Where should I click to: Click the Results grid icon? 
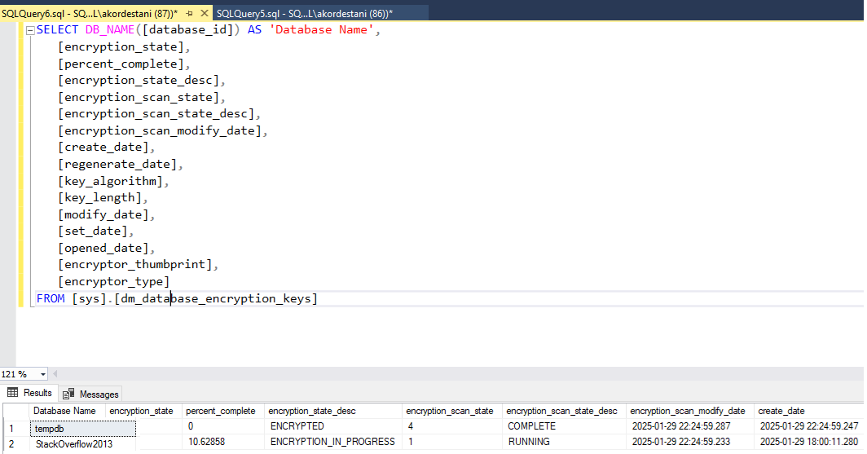click(x=13, y=393)
